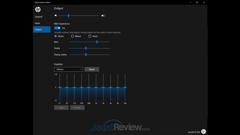
Task: Turn off the B&O Experience toggle
Action: click(57, 28)
